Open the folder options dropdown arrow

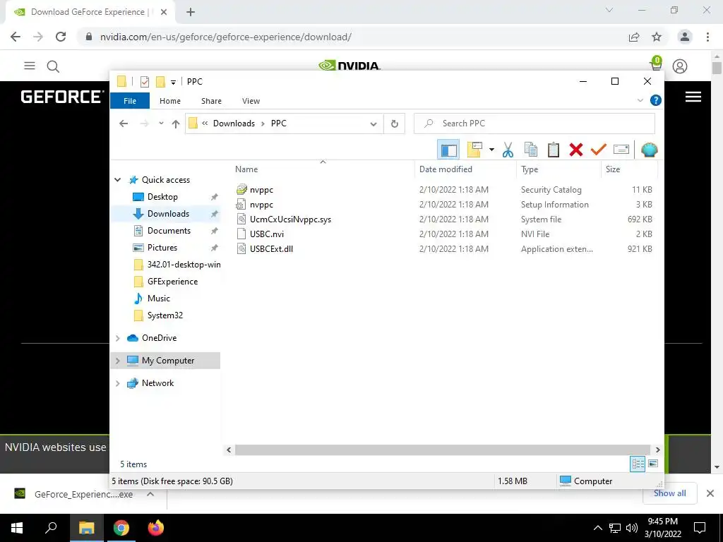491,150
